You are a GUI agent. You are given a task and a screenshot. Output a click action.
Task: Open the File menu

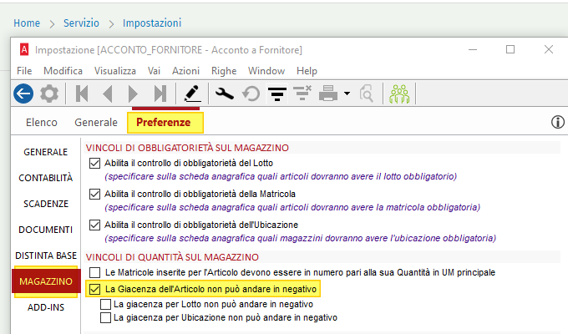(x=24, y=71)
